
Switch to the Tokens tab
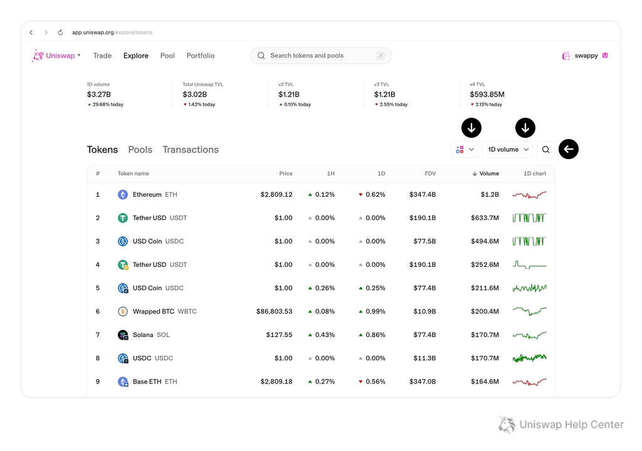click(x=102, y=150)
